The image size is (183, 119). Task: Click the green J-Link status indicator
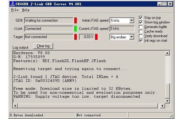point(76,29)
